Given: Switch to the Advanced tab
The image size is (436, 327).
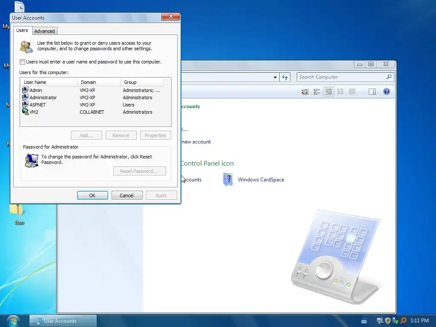Looking at the screenshot, I should (x=44, y=31).
